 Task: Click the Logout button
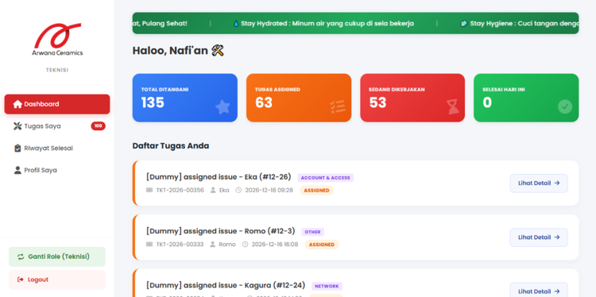57,280
